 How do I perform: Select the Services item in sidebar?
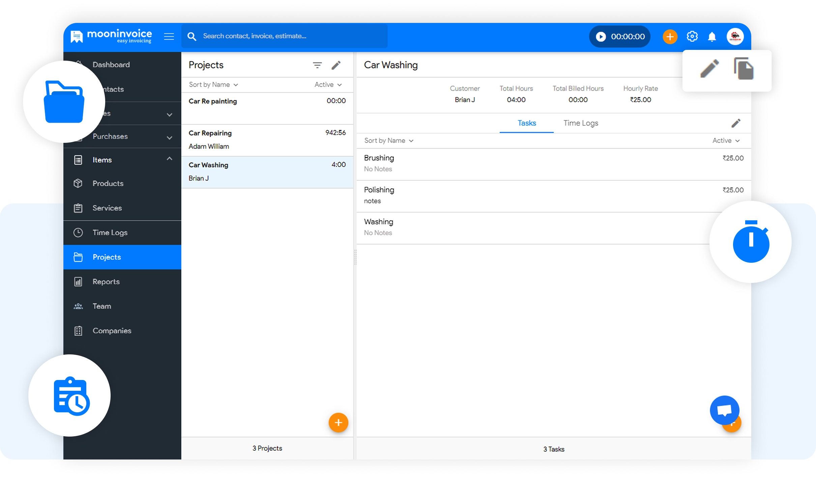click(107, 208)
